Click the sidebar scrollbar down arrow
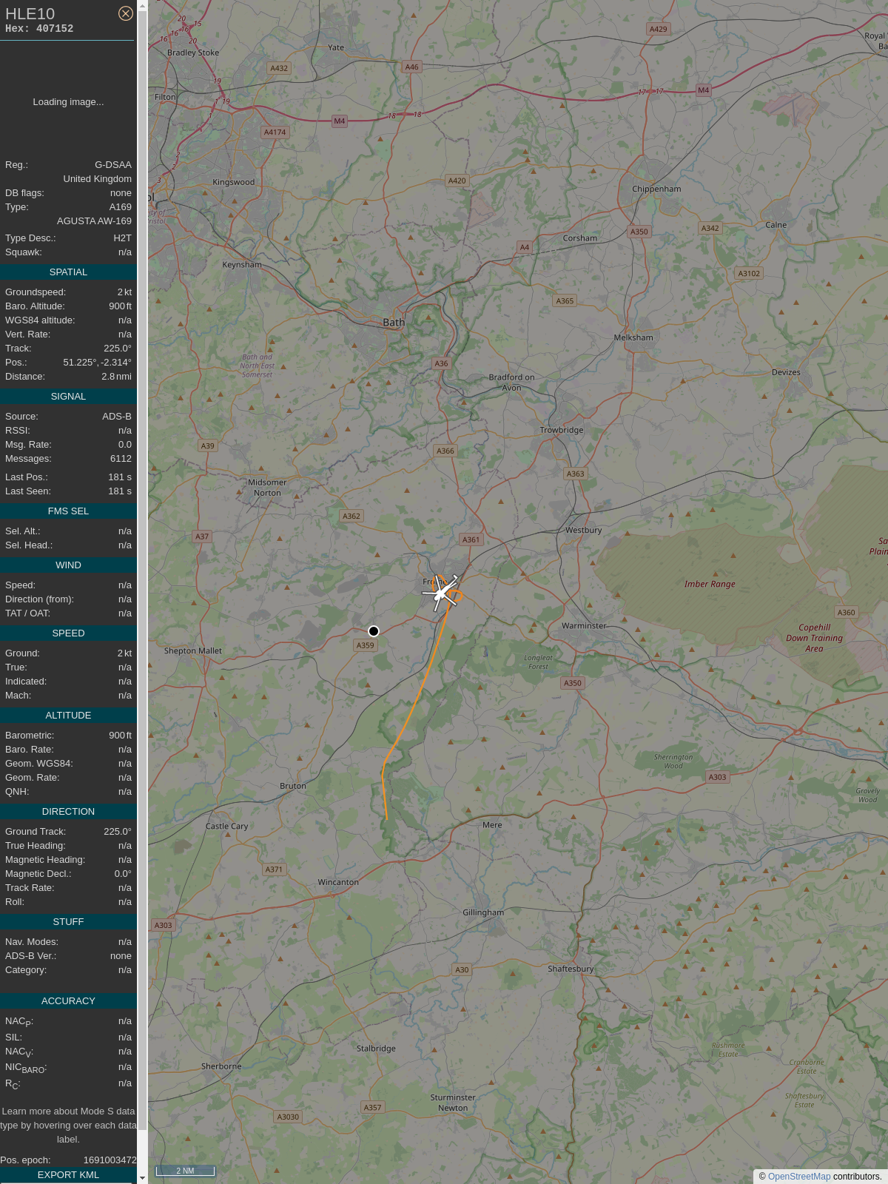Image resolution: width=888 pixels, height=1184 pixels. pos(142,1178)
